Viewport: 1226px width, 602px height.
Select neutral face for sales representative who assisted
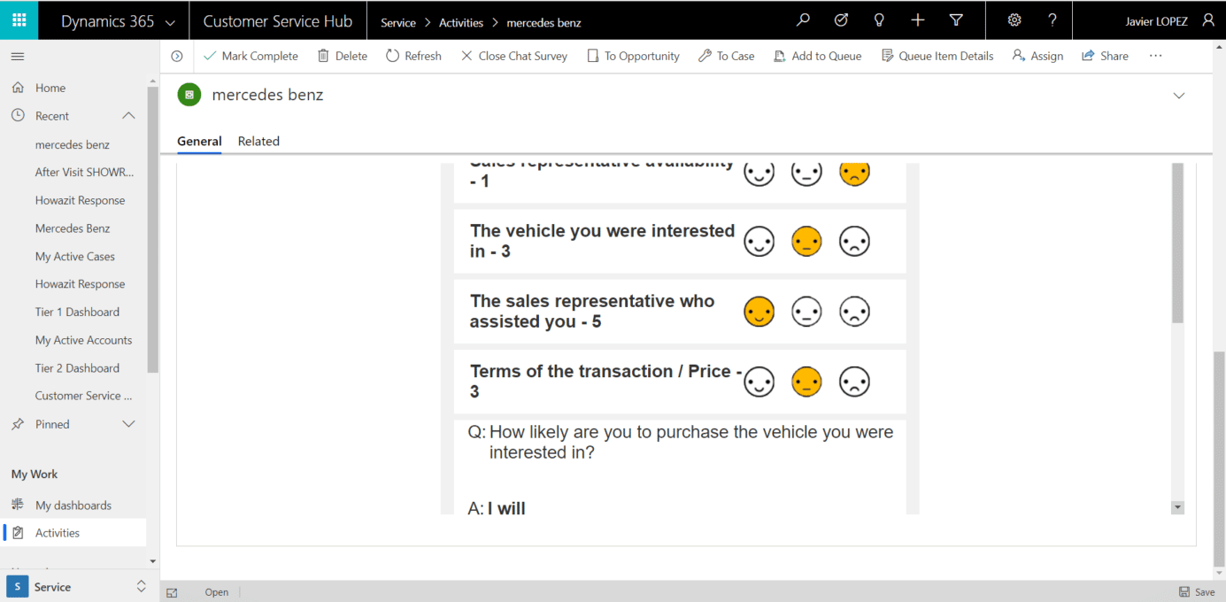tap(806, 312)
